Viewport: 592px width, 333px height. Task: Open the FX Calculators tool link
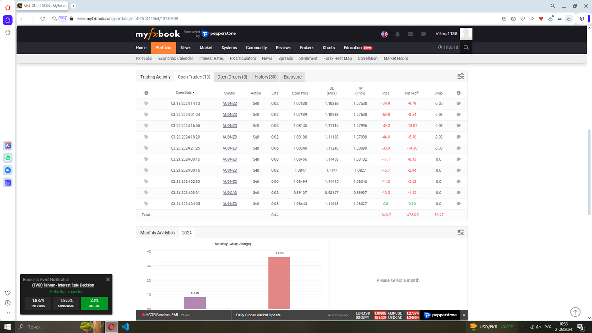243,59
